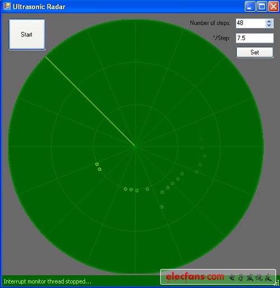Click the upper-left bright echo dot pair
The image size is (280, 288).
98,167
